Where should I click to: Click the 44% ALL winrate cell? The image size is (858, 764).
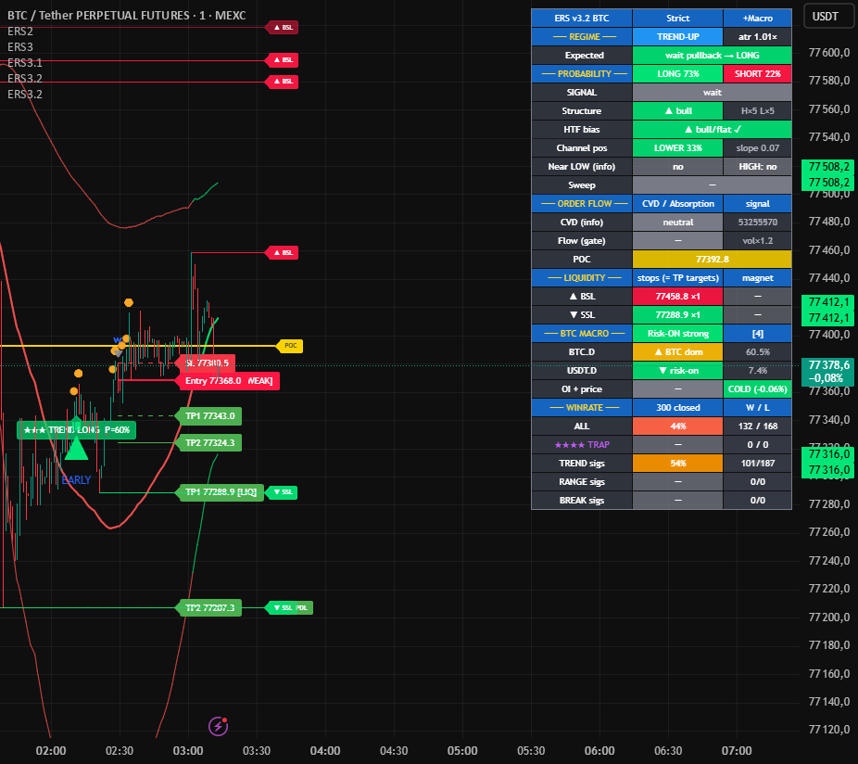click(x=678, y=427)
